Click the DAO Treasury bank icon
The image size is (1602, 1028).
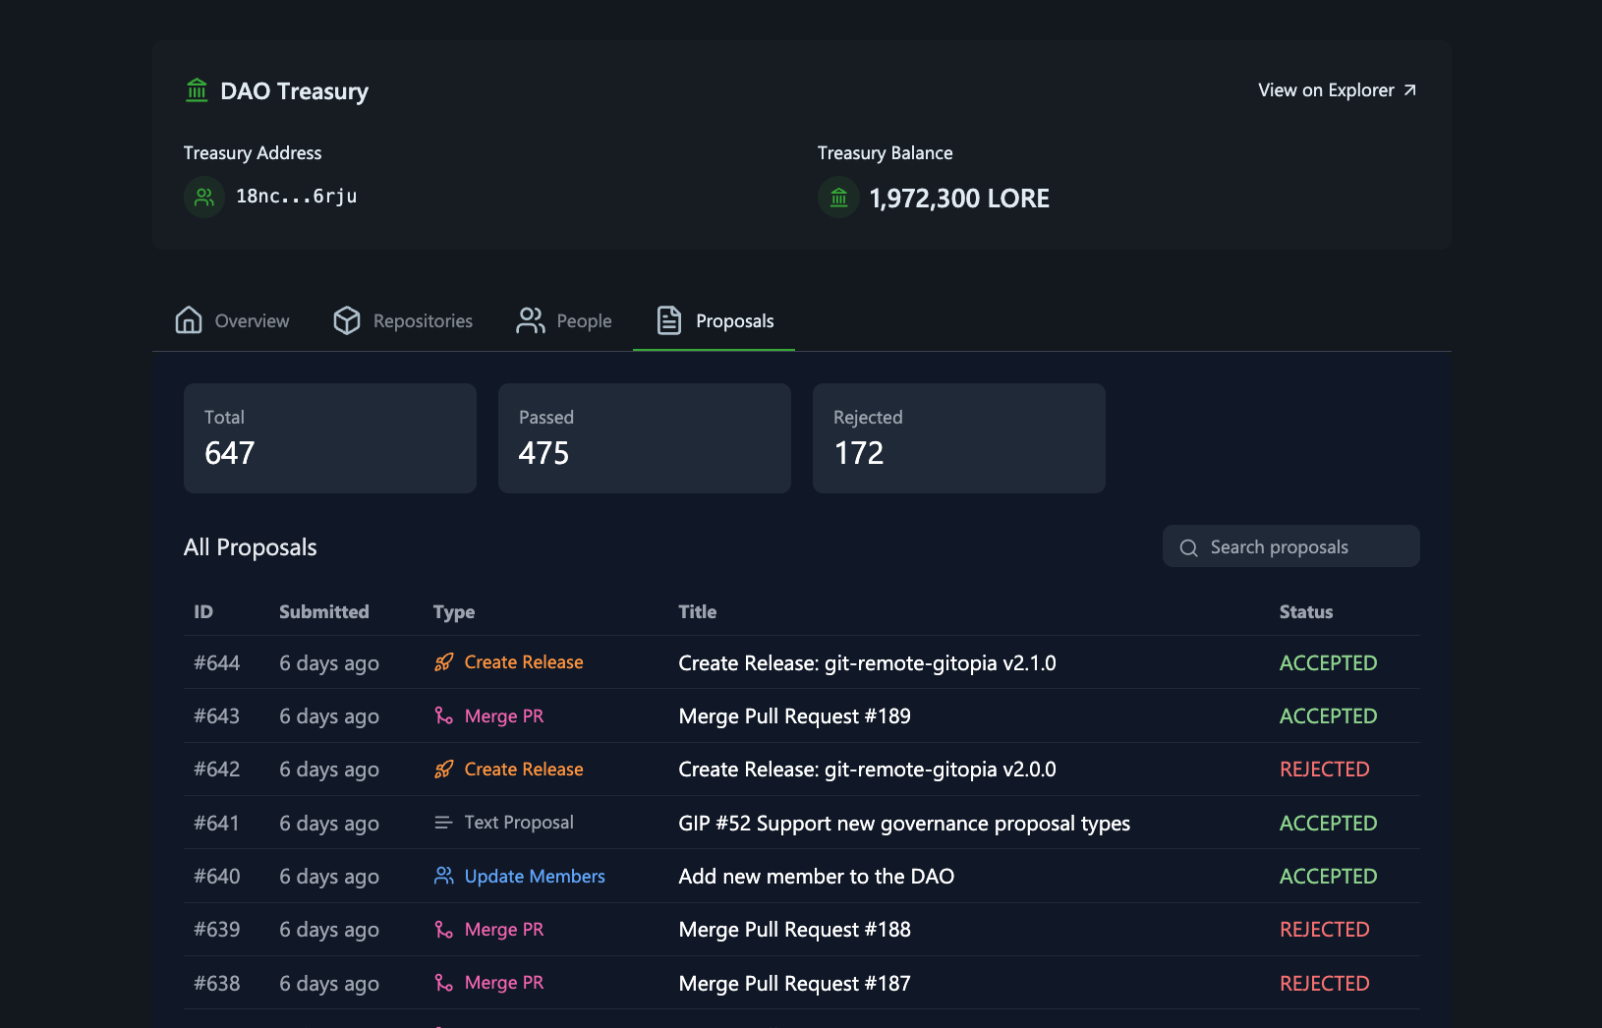coord(197,89)
